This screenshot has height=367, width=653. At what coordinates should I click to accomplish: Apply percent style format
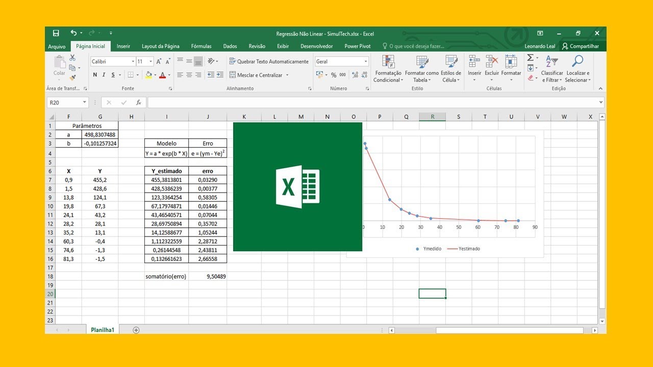coord(334,75)
